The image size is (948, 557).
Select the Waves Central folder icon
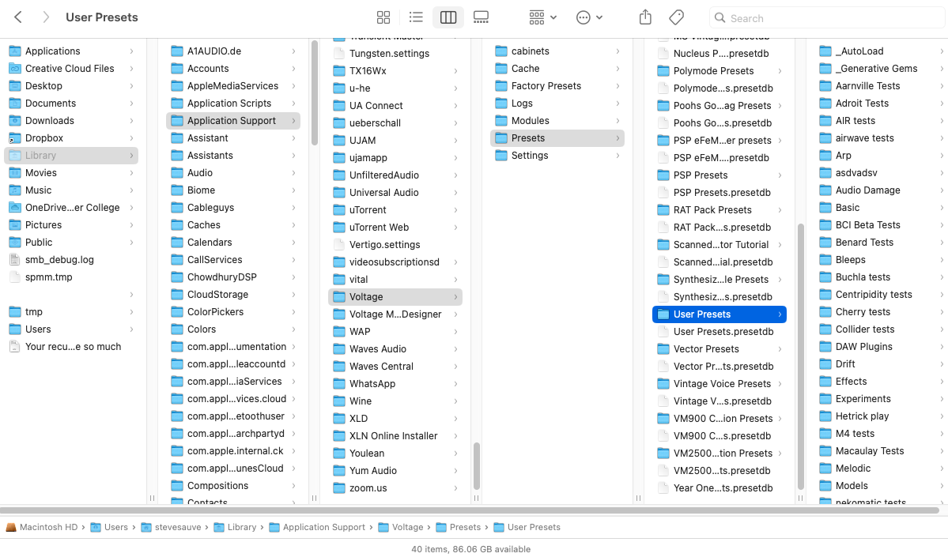pos(339,367)
